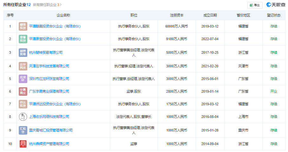Select the date 2015-06-01
Screen dimensions: 288x152
pyautogui.click(x=210, y=79)
